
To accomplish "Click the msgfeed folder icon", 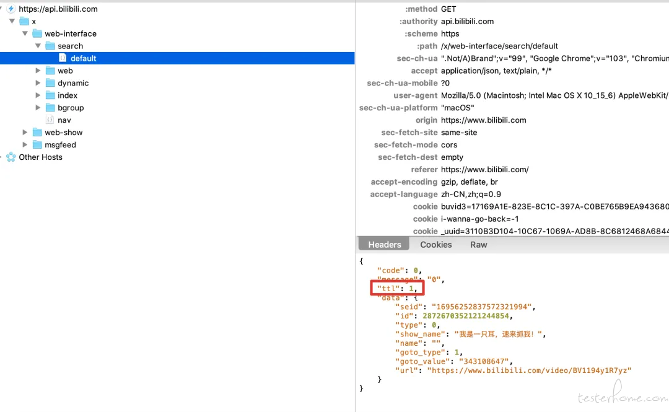I will (x=38, y=145).
